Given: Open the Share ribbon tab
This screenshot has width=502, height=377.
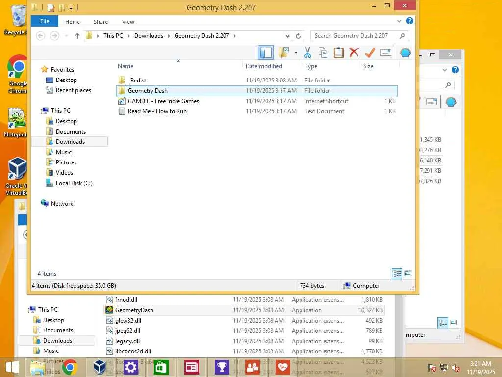Looking at the screenshot, I should (100, 22).
